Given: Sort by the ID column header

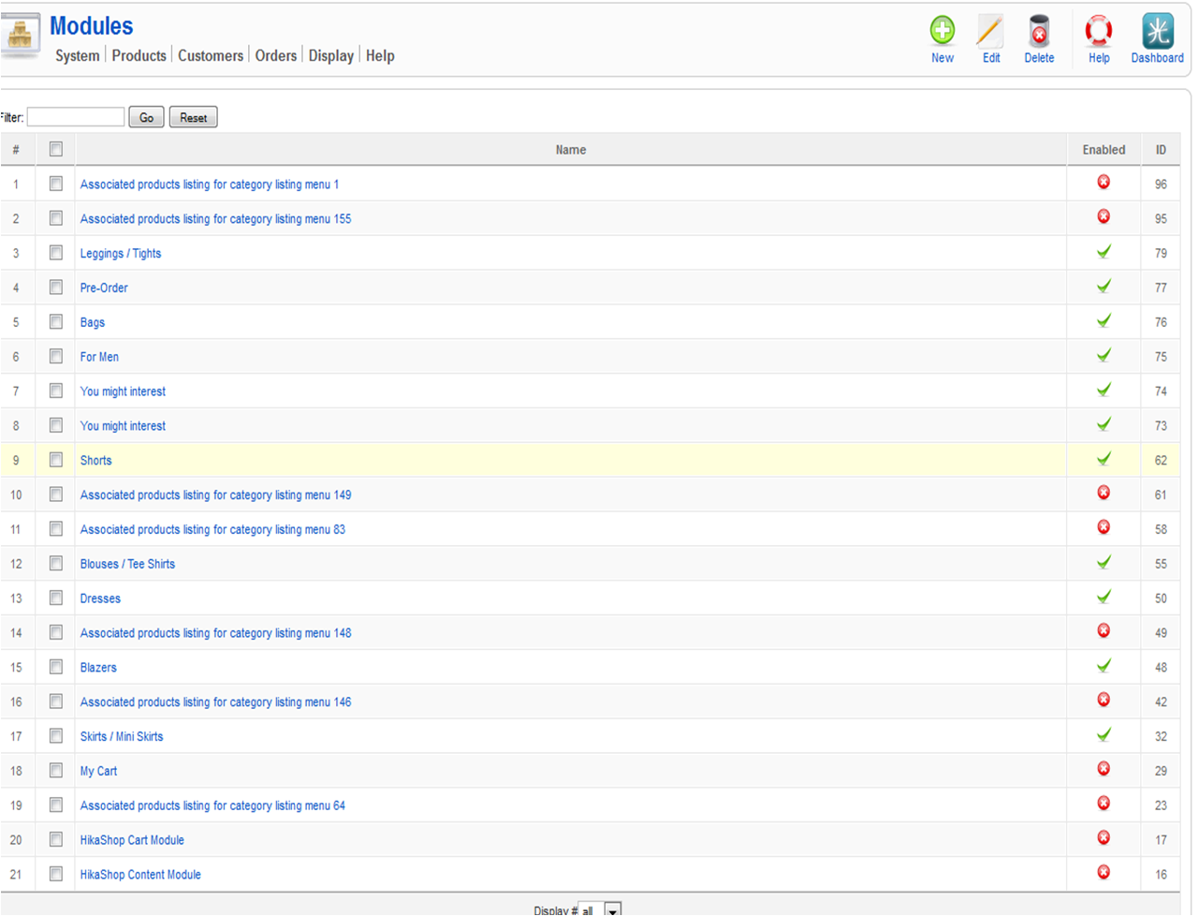Looking at the screenshot, I should click(1161, 150).
